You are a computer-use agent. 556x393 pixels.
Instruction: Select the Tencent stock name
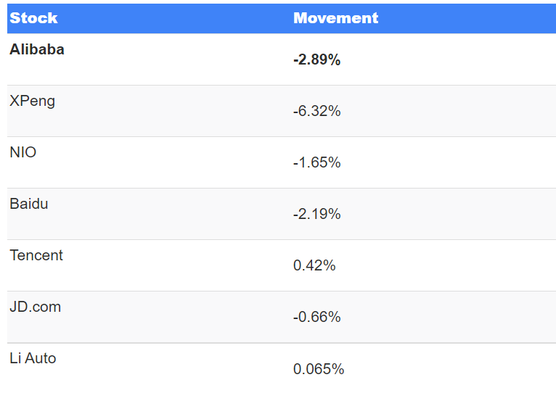tap(36, 256)
